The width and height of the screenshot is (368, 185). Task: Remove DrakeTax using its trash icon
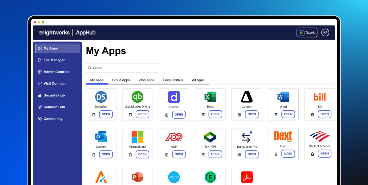(x=94, y=115)
